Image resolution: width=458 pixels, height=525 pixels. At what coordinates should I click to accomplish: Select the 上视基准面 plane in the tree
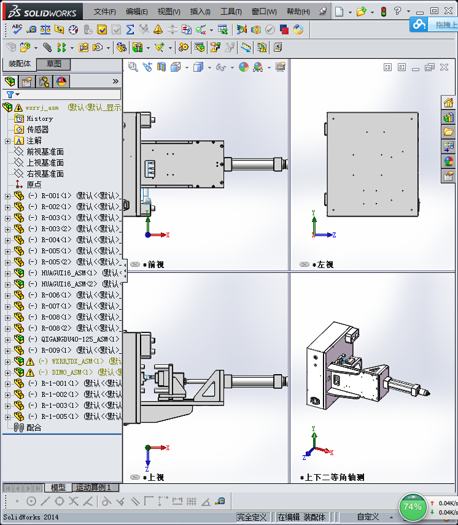(45, 163)
